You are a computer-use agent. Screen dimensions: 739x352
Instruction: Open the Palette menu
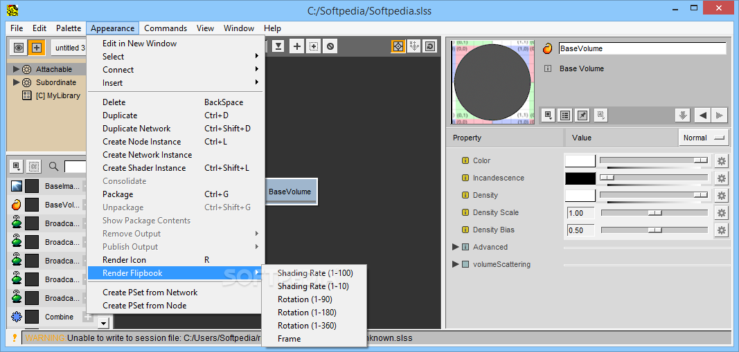pos(69,28)
